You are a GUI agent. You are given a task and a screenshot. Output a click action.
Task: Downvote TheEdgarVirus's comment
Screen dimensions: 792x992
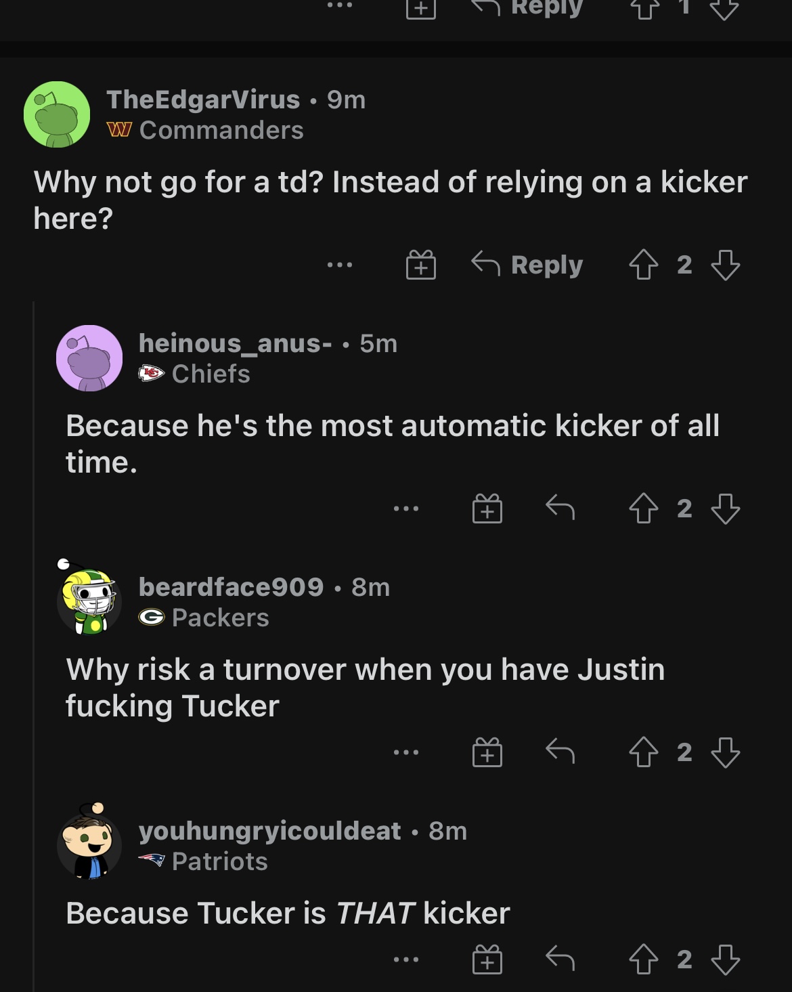[x=726, y=265]
